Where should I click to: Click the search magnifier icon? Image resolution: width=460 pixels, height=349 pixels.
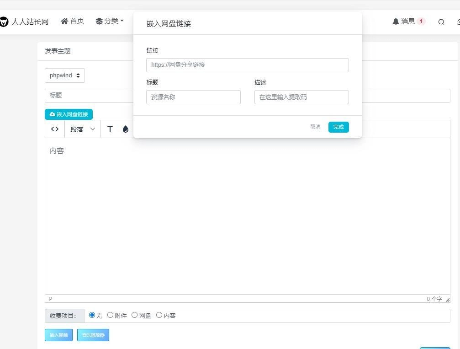441,21
